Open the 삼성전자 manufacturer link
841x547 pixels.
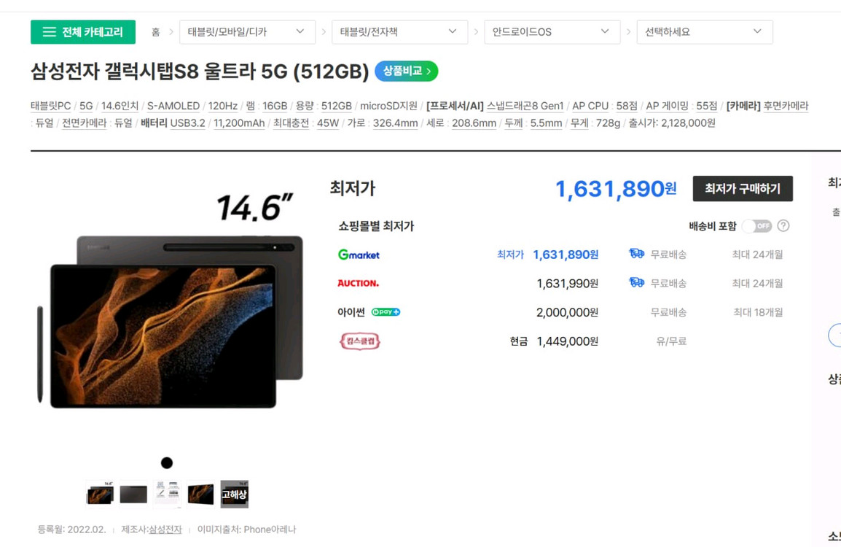[x=165, y=529]
